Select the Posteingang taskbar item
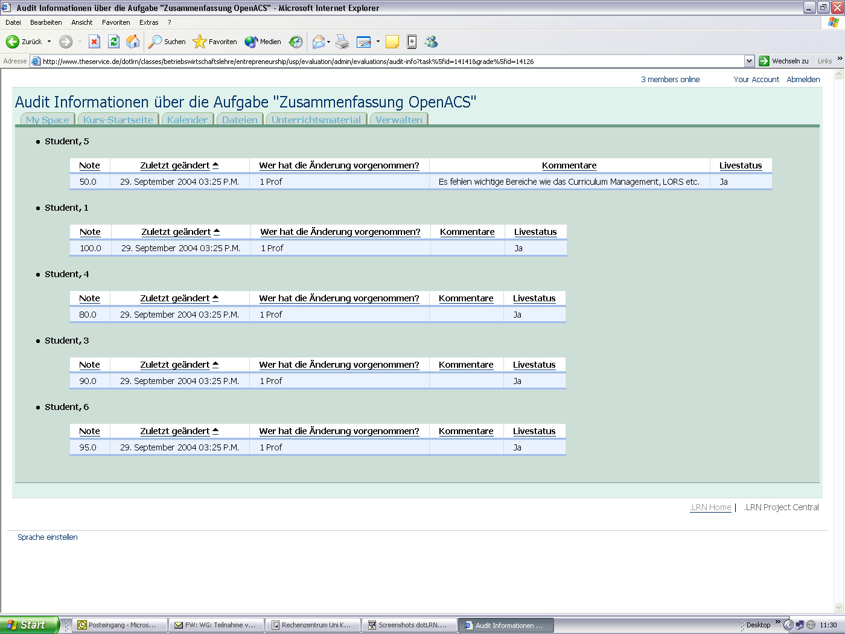 [x=119, y=624]
